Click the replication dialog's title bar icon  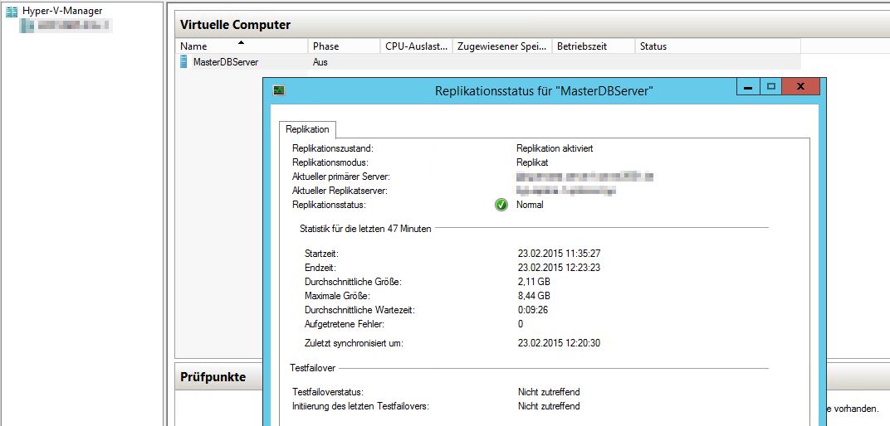click(280, 90)
